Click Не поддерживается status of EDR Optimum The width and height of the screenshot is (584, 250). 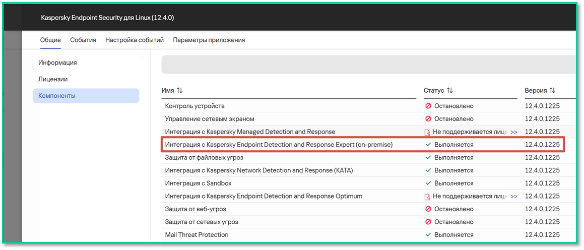point(470,197)
